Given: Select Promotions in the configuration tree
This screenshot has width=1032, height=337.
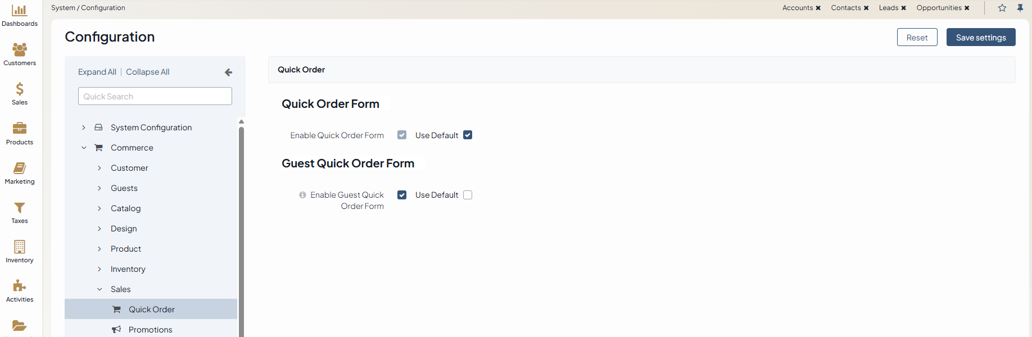Looking at the screenshot, I should tap(150, 330).
